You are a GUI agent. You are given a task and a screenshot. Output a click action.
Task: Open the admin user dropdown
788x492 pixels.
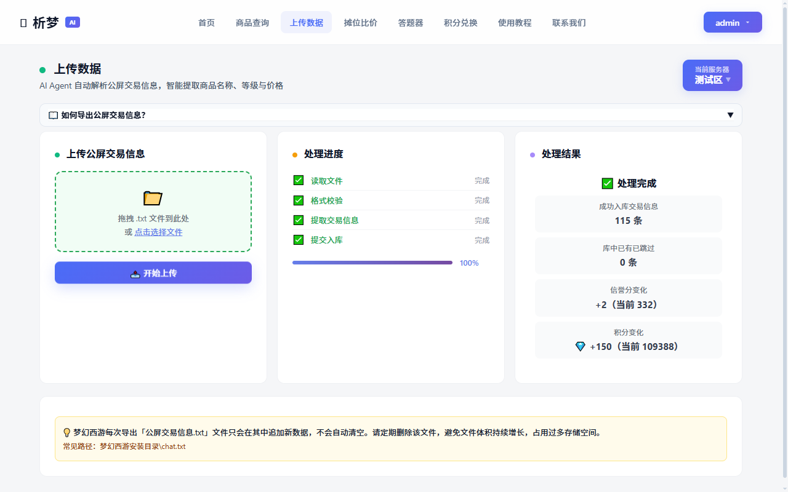733,22
